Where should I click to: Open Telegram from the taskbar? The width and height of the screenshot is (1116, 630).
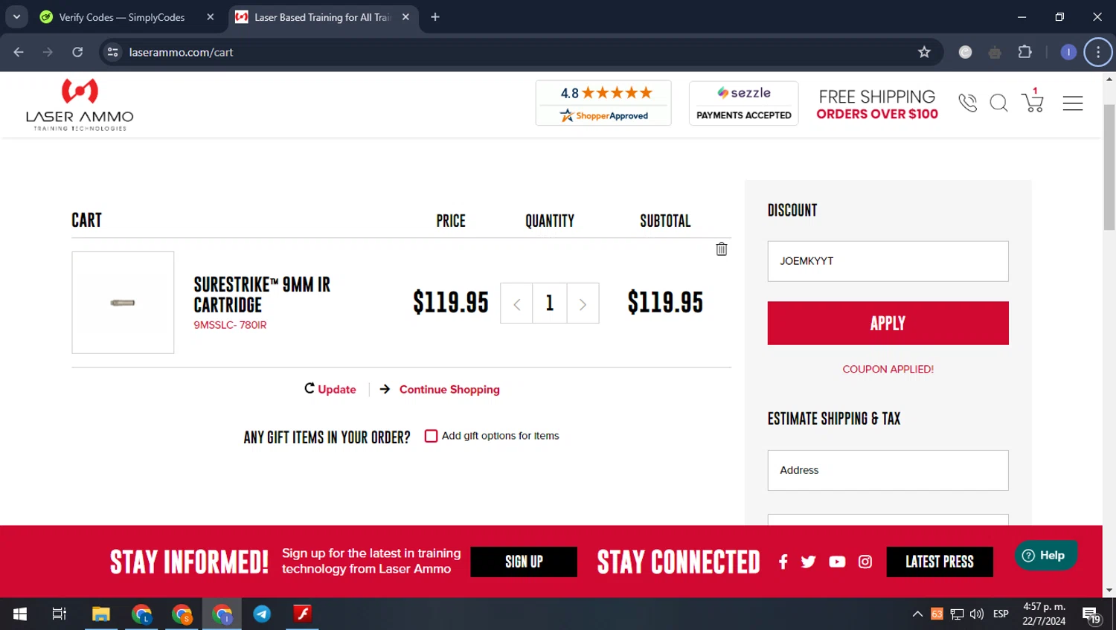[262, 614]
